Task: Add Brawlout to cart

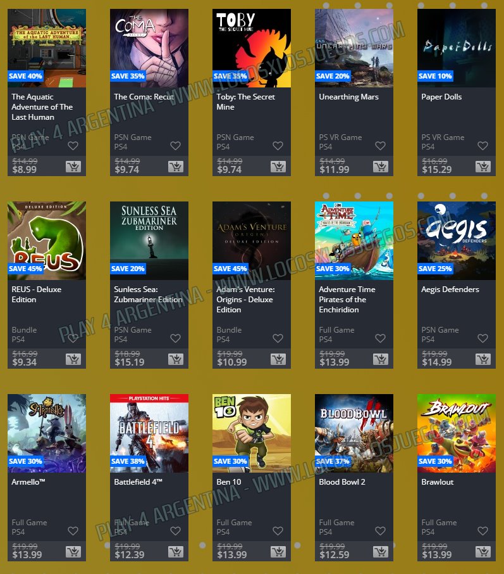Action: pyautogui.click(x=482, y=552)
